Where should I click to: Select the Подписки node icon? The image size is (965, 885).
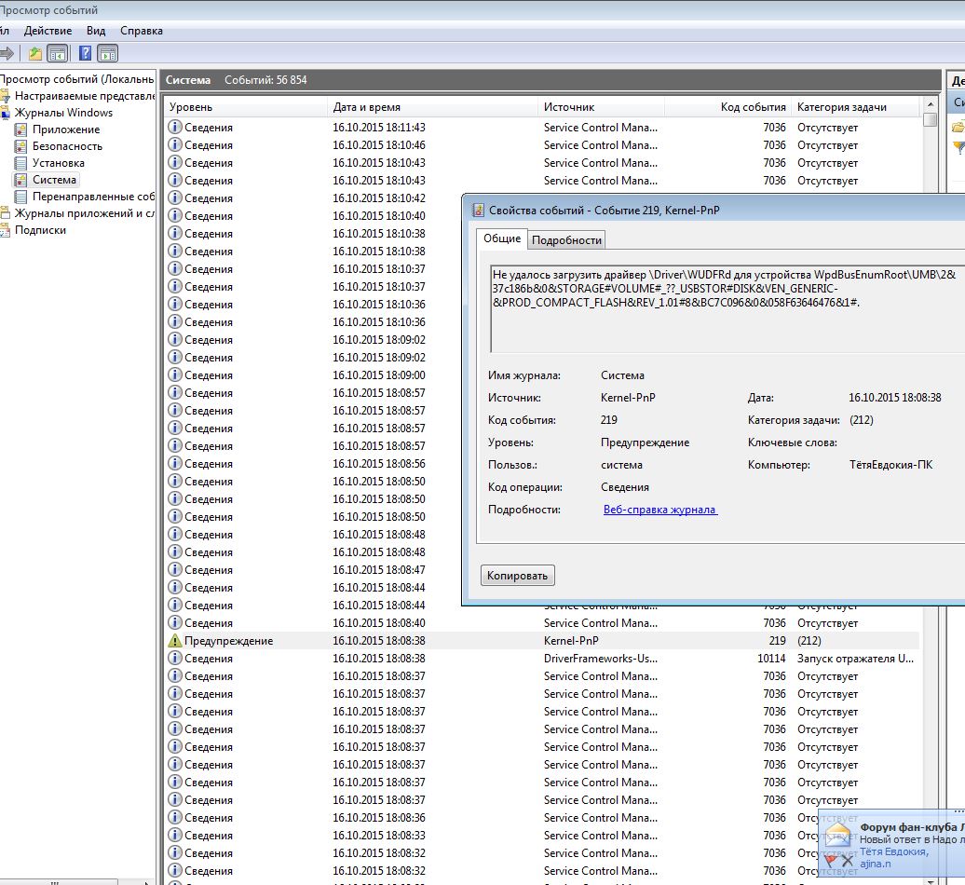click(x=6, y=230)
